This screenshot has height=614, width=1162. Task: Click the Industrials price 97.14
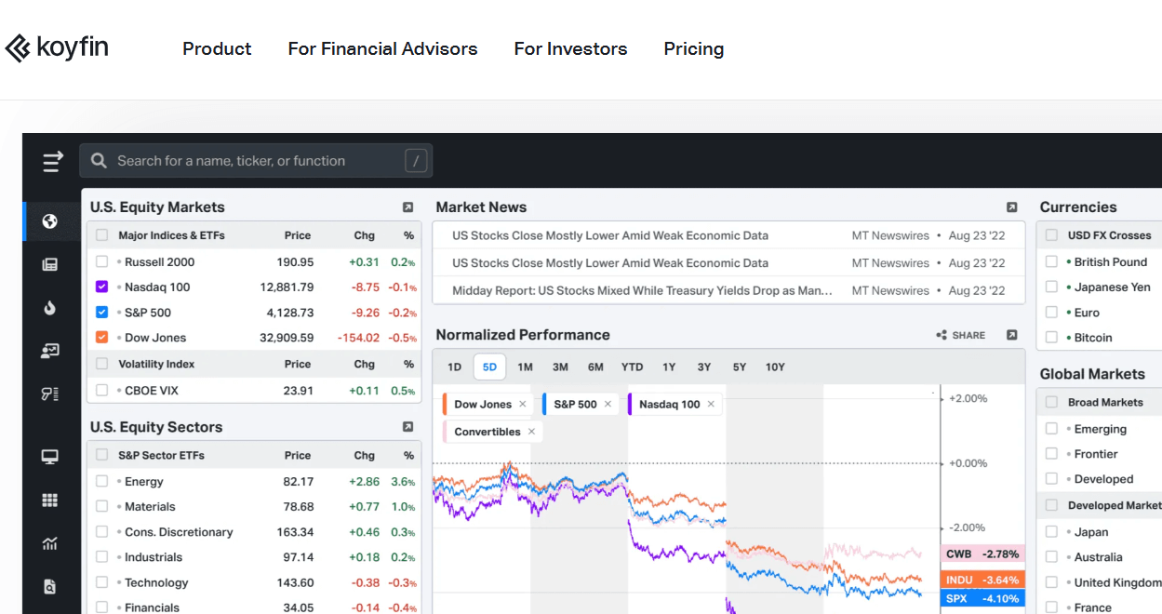click(x=299, y=557)
